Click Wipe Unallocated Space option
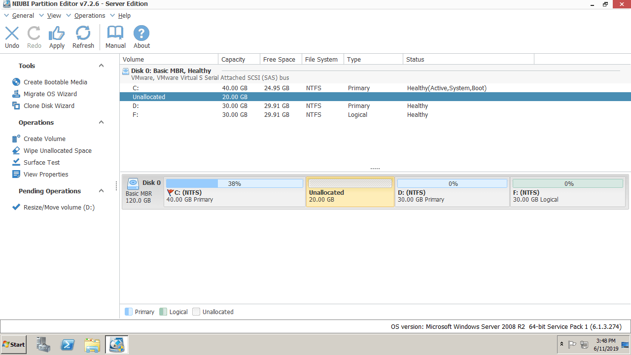The image size is (631, 355). pos(57,151)
